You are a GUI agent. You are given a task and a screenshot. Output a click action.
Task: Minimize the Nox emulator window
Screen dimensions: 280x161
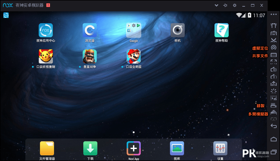[244, 6]
